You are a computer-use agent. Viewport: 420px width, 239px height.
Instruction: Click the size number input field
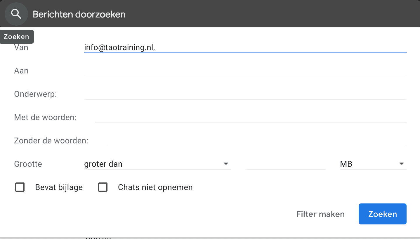285,164
